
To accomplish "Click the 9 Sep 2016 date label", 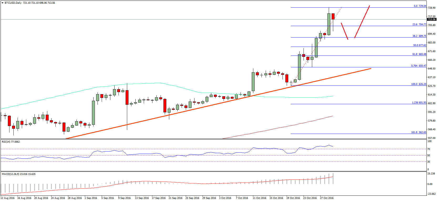I will (125, 198).
